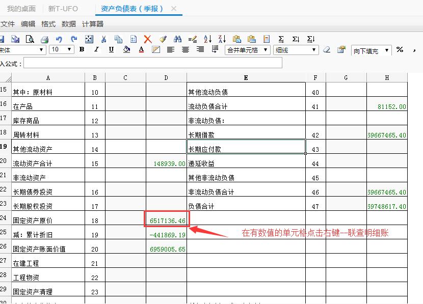Toggle italic formatting
The height and width of the screenshot is (304, 423).
click(x=96, y=50)
